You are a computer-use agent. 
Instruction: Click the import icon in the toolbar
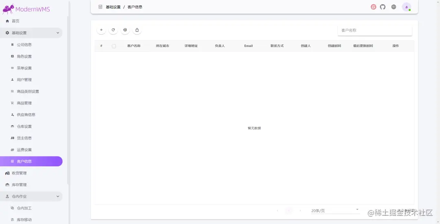(x=125, y=30)
